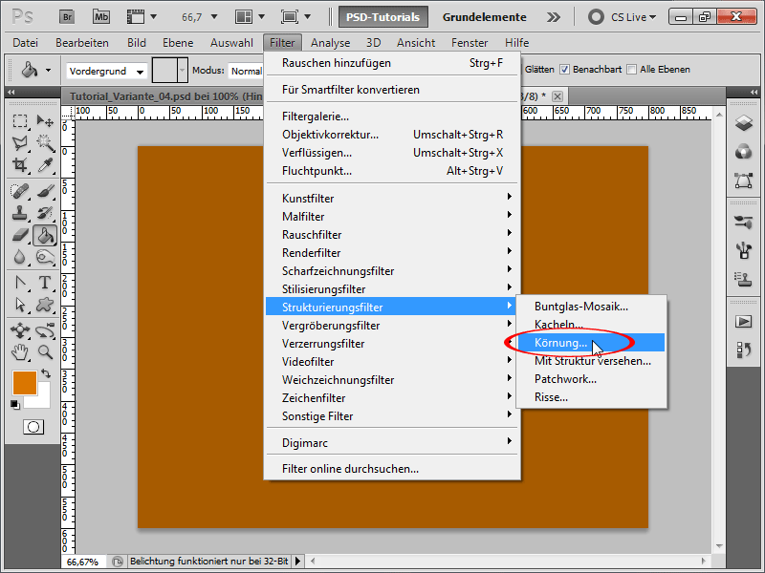Select the Magic Wand tool
This screenshot has height=573, width=765.
(x=45, y=142)
